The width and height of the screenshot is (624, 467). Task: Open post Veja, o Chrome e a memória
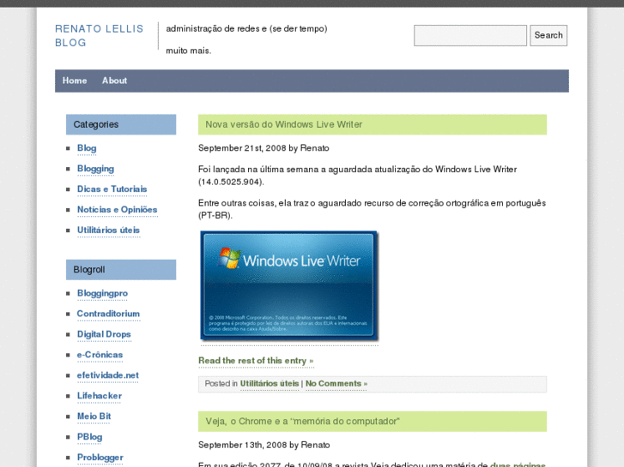click(x=302, y=422)
